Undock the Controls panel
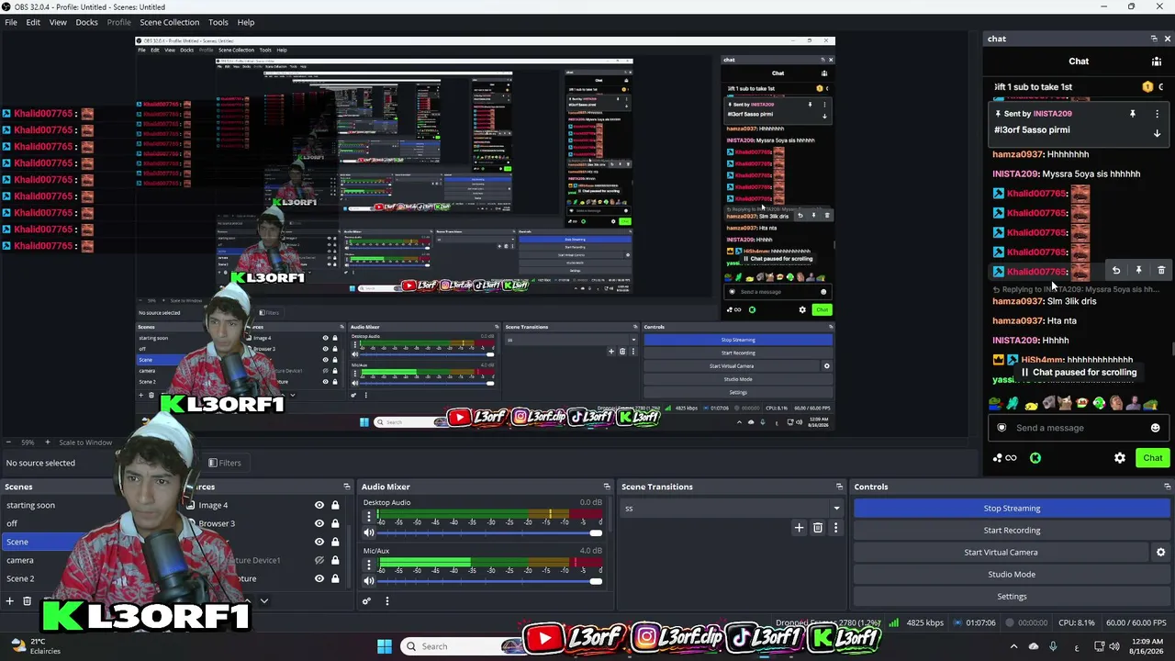Image resolution: width=1175 pixels, height=661 pixels. [x=1168, y=487]
